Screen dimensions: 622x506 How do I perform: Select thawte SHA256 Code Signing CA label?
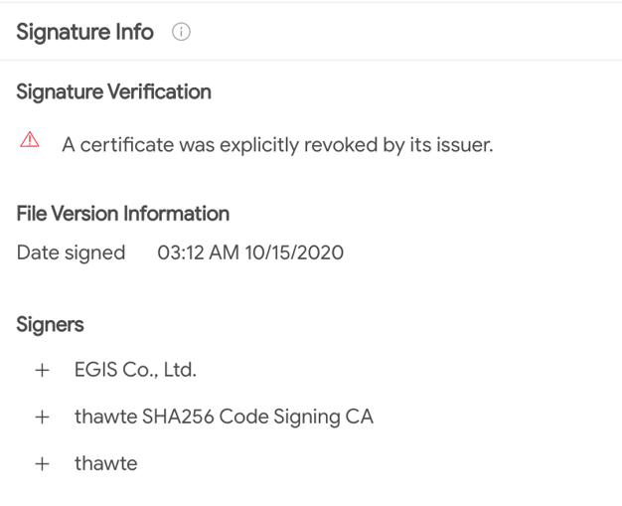pos(224,418)
